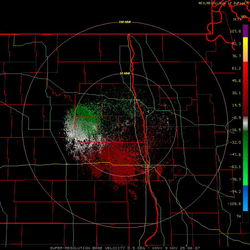Click the [KT] units label
The width and height of the screenshot is (250, 250).
237,19
